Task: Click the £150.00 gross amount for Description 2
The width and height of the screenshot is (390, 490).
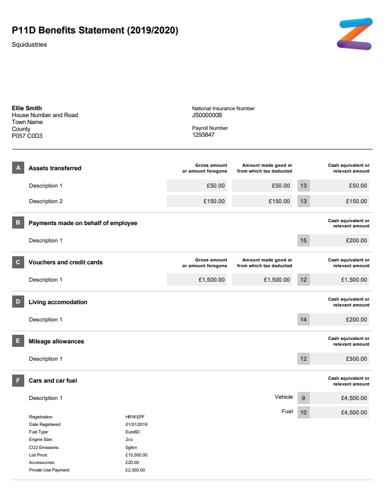Action: pos(197,201)
